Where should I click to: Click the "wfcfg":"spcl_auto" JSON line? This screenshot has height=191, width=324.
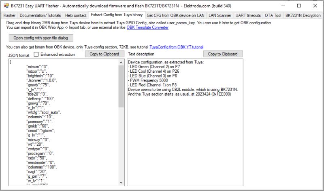[44, 112]
